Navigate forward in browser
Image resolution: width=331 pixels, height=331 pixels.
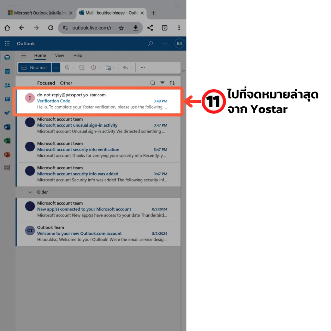(x=36, y=28)
